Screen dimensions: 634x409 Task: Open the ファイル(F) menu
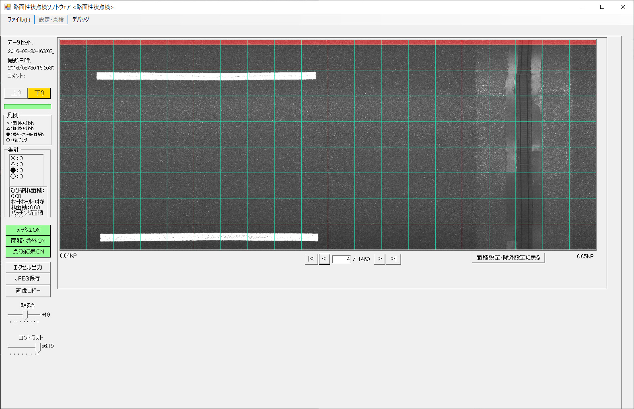click(19, 19)
